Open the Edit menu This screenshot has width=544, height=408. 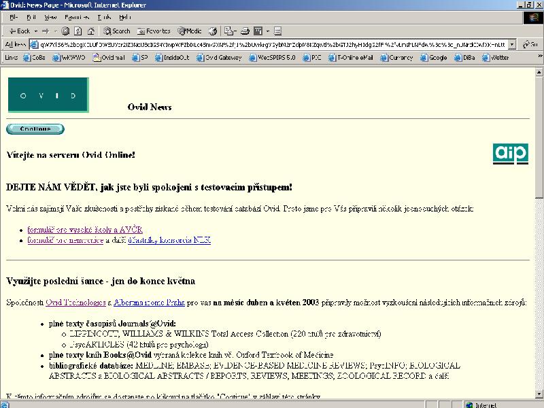[x=31, y=17]
